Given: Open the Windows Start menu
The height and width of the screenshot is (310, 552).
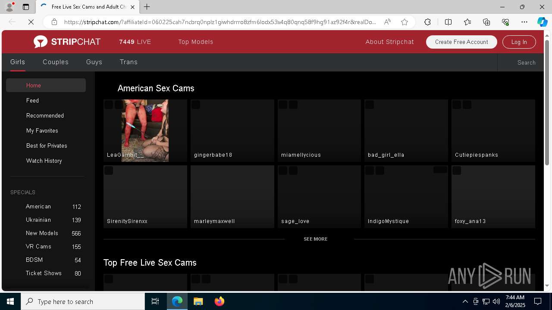Looking at the screenshot, I should point(10,301).
